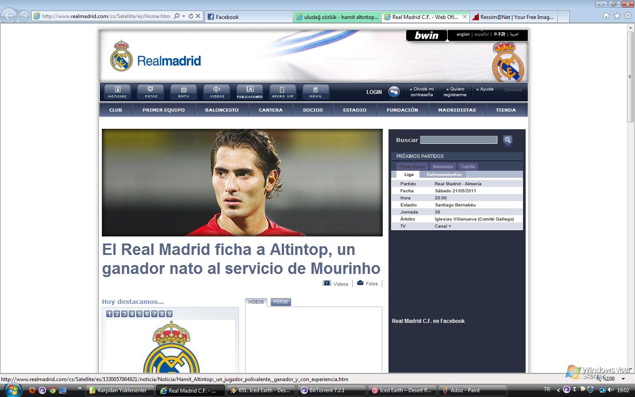635x397 pixels.
Task: Click the volume speaker icon in the tray
Action: (x=610, y=390)
